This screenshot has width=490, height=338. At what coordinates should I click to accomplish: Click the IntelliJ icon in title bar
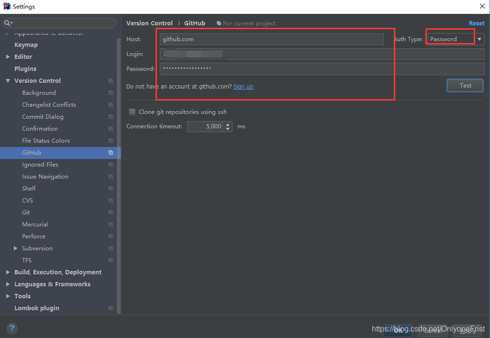(6, 6)
